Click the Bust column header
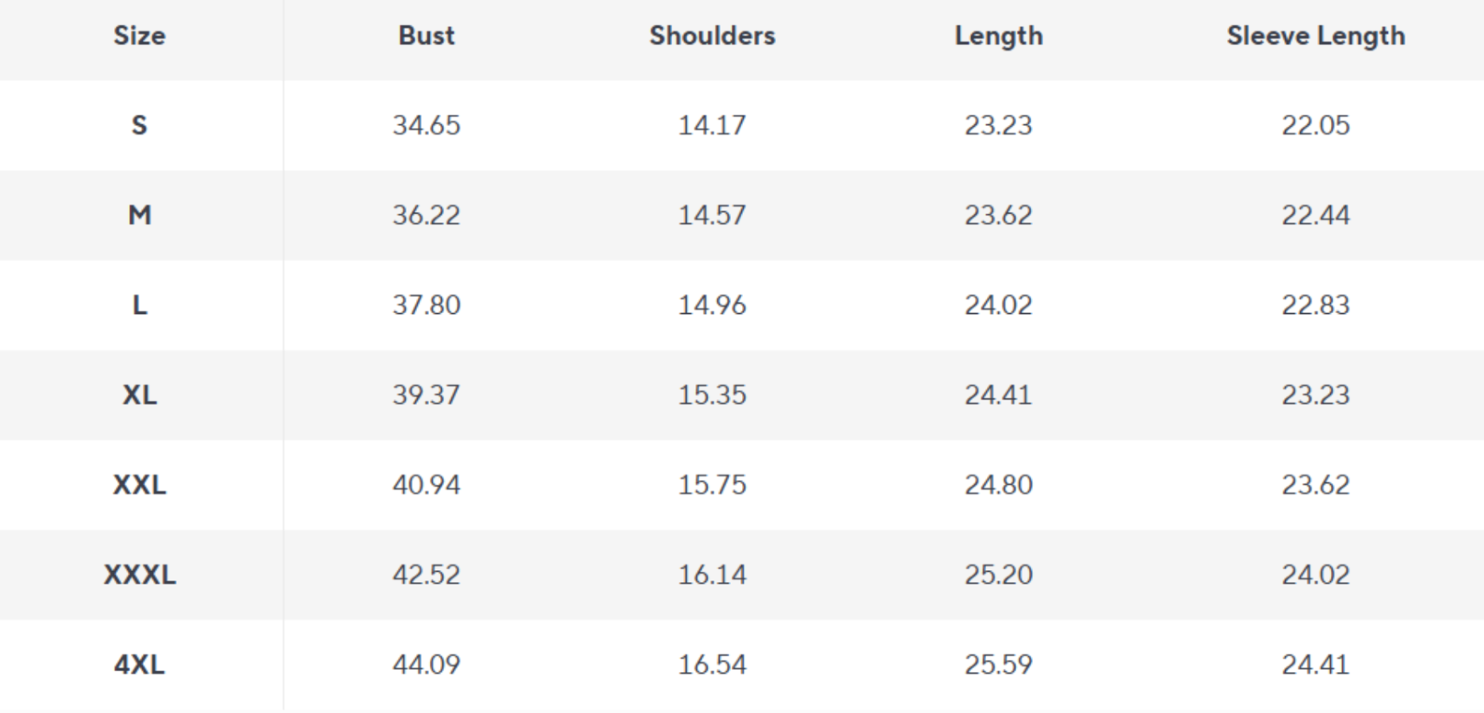The height and width of the screenshot is (713, 1484). click(426, 36)
